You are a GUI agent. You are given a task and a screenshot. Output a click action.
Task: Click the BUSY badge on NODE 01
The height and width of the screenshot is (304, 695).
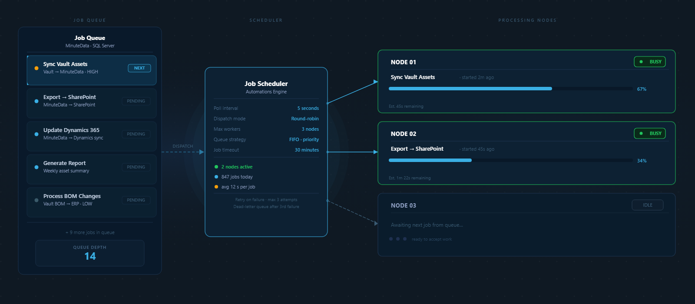point(650,62)
